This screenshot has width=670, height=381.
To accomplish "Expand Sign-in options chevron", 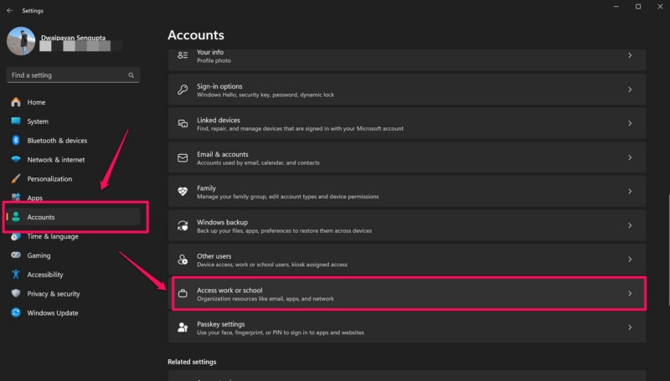I will coord(629,90).
